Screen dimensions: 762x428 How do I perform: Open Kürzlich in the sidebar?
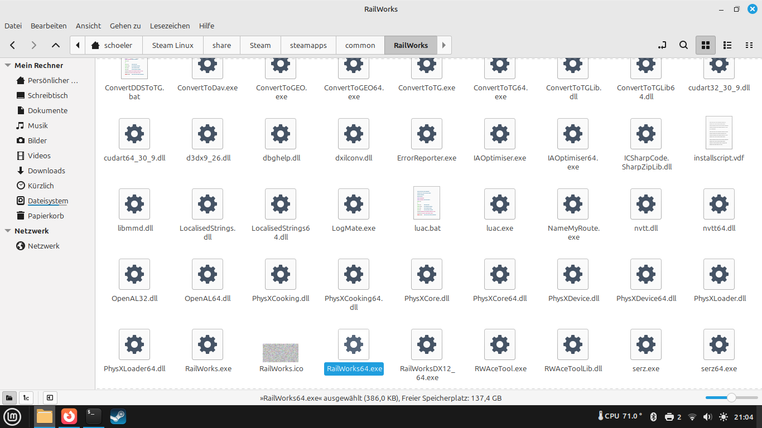coord(47,186)
